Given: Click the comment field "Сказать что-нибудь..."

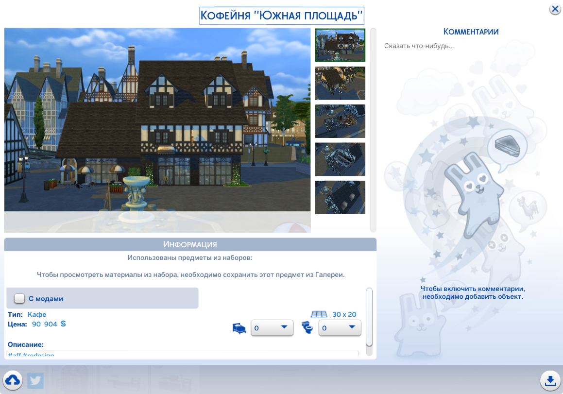Looking at the screenshot, I should [x=419, y=46].
